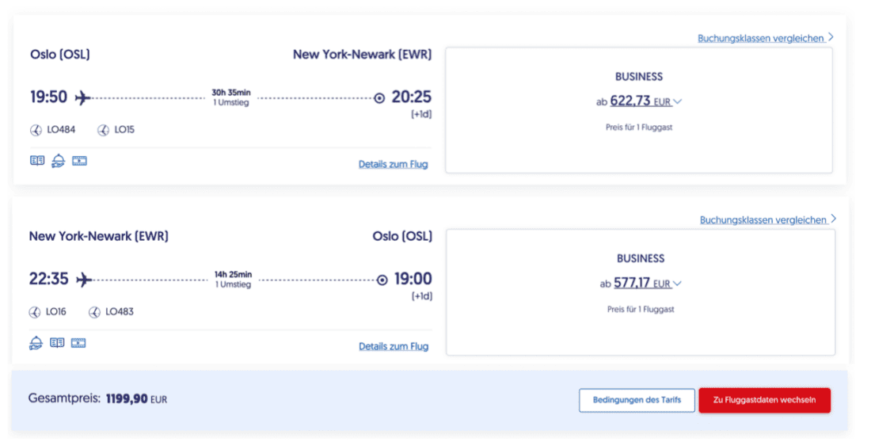Click the LOT logo beside flight LO16

click(x=35, y=312)
